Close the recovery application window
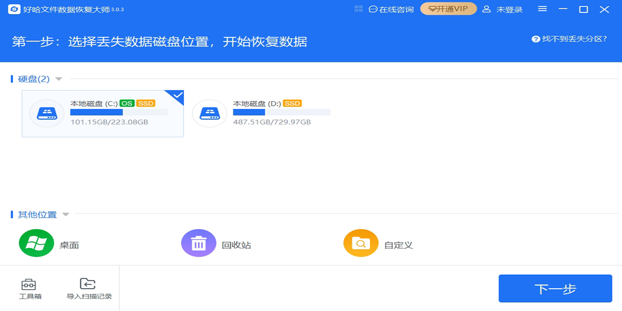Image resolution: width=622 pixels, height=311 pixels. click(604, 9)
